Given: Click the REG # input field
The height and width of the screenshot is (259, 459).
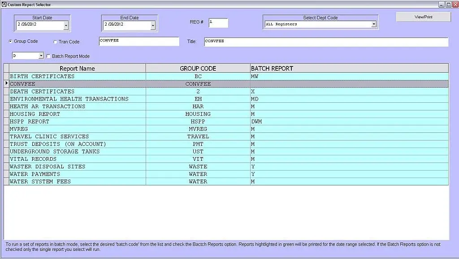Looking at the screenshot, I should 218,23.
